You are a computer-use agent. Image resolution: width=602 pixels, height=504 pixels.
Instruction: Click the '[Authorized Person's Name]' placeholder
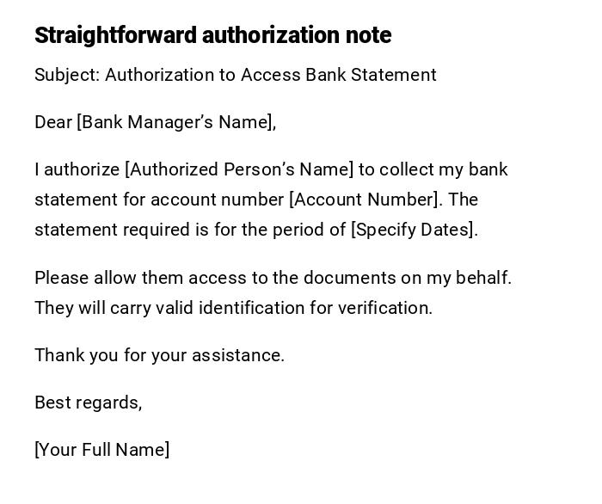coord(239,169)
